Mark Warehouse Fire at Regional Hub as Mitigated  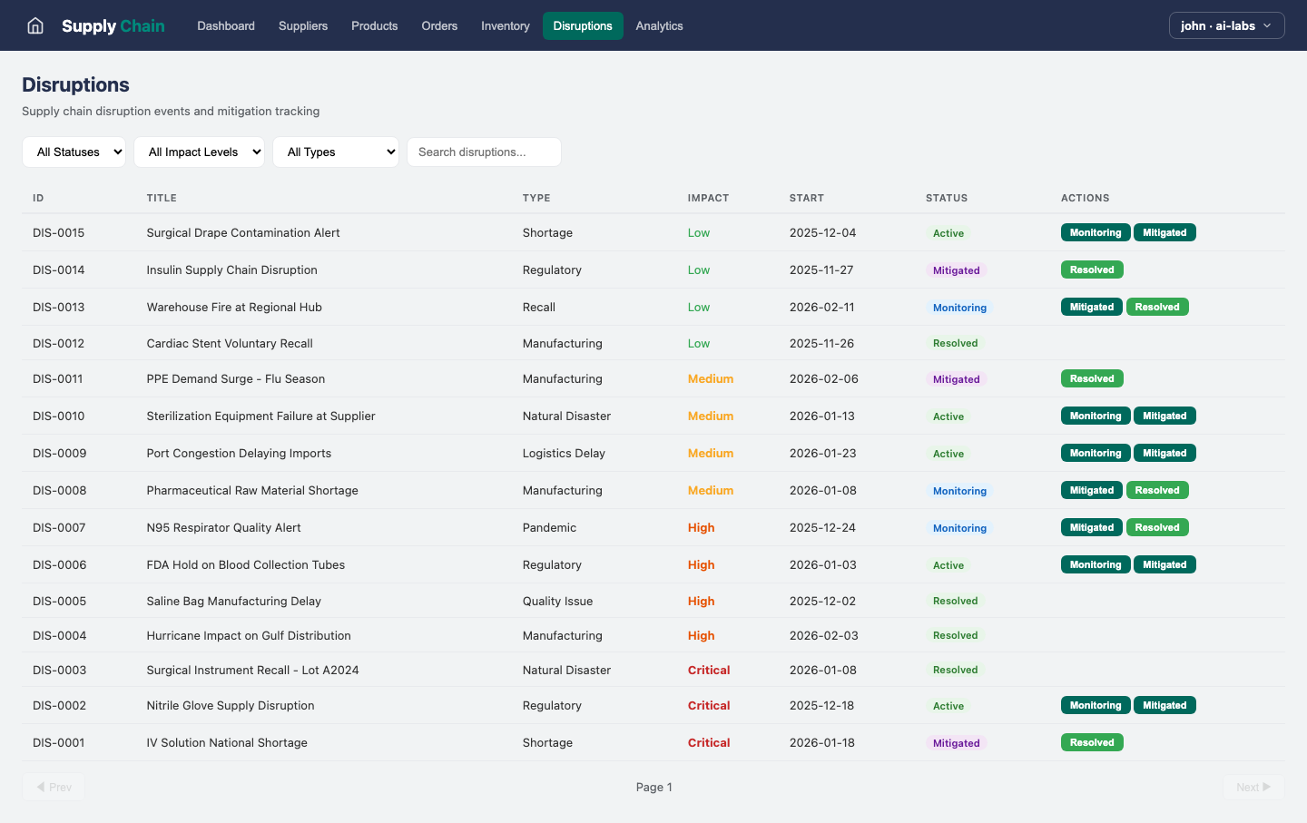coord(1091,307)
